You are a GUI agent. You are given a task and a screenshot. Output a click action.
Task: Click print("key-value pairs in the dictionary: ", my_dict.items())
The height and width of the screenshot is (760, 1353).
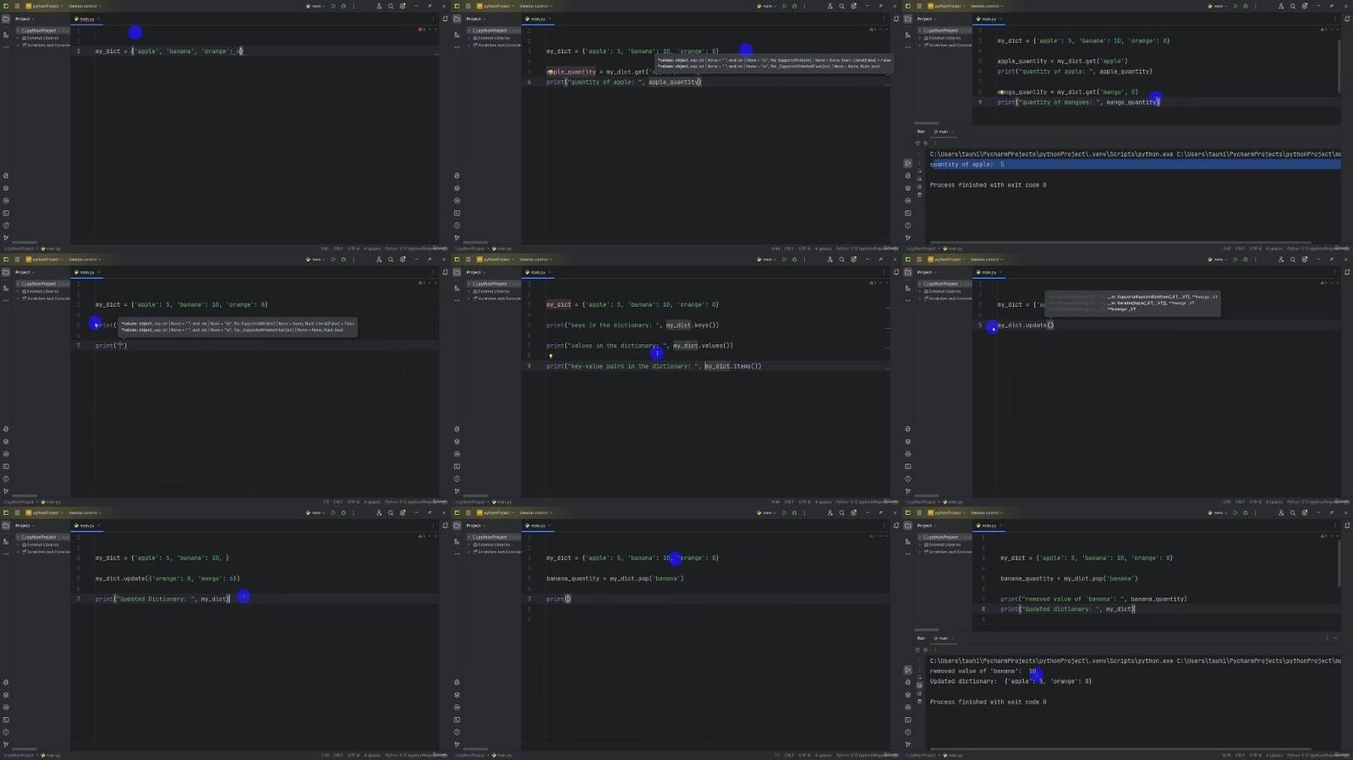click(654, 366)
